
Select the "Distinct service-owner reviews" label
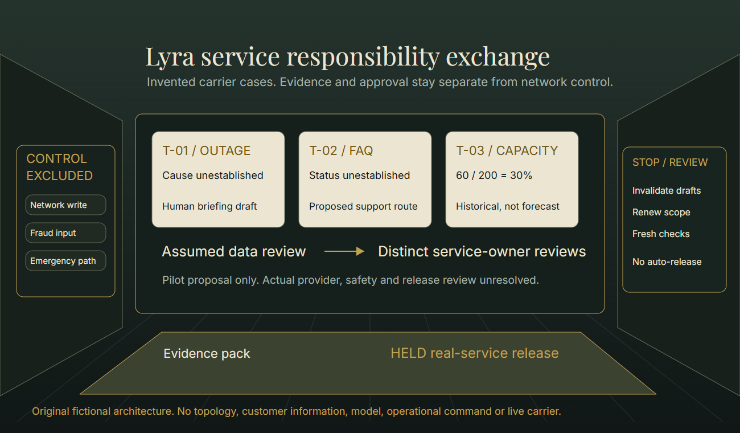tap(482, 251)
